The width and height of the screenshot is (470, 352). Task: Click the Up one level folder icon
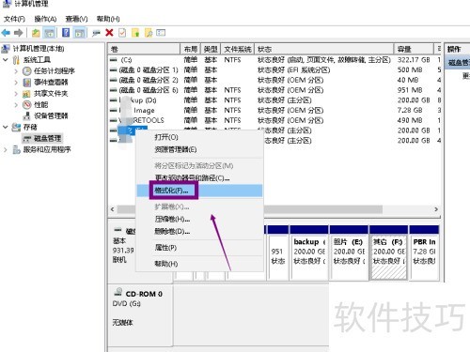(x=36, y=33)
